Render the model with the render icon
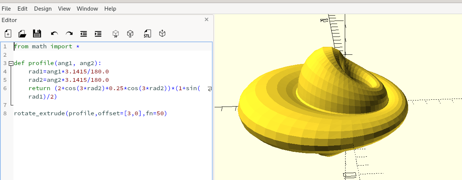 [x=131, y=34]
